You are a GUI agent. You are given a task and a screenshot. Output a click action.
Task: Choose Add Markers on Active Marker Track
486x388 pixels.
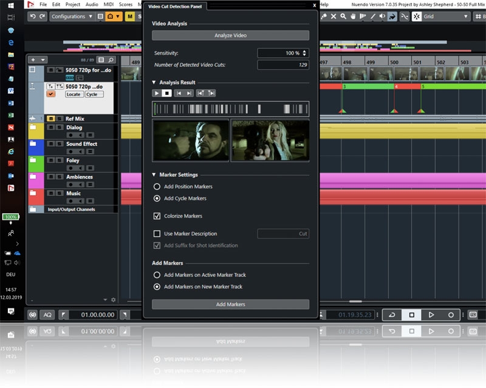pyautogui.click(x=157, y=274)
